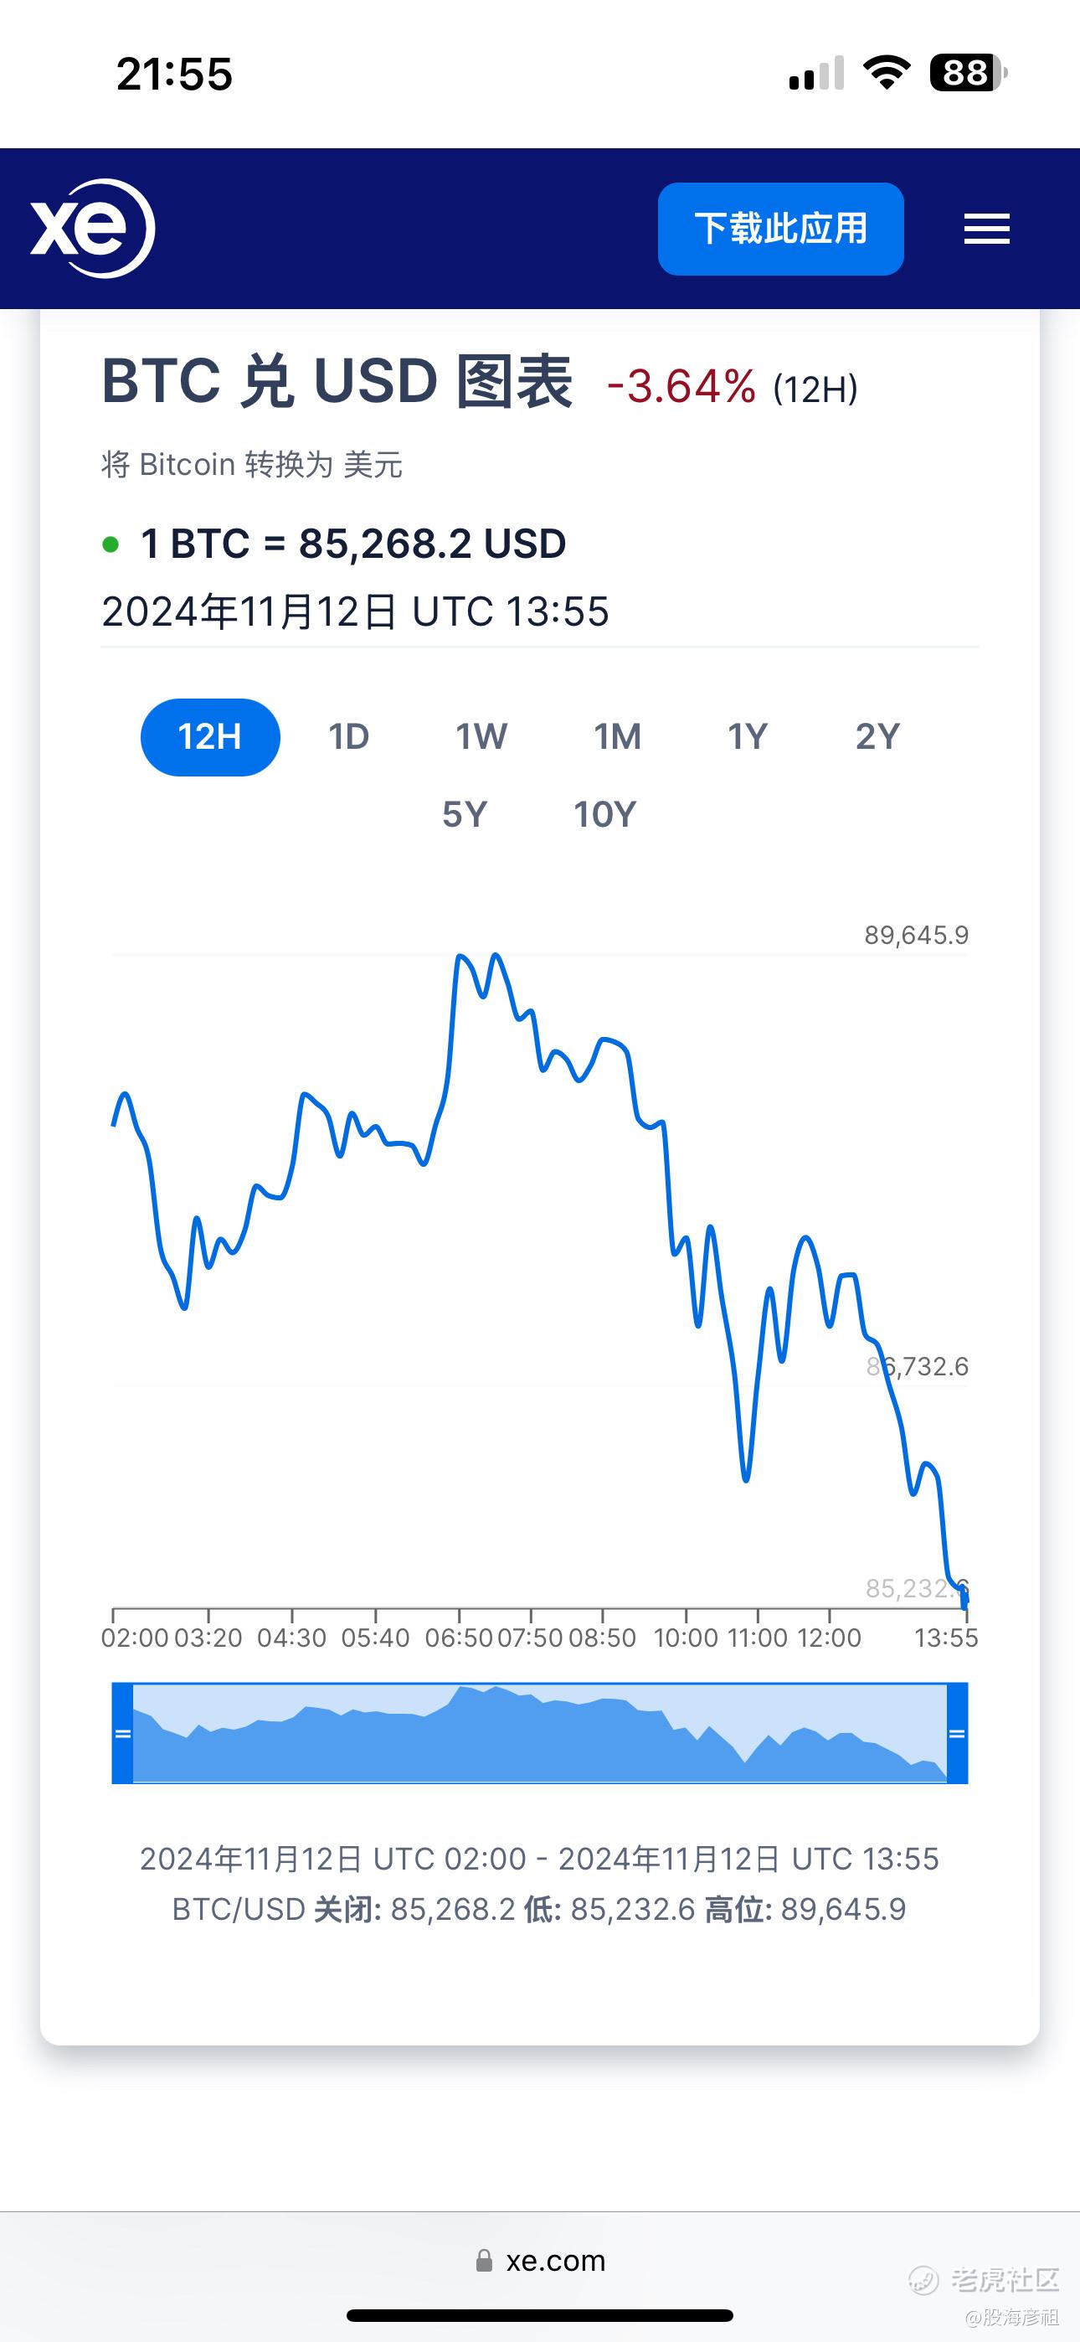Click the left range slider handle
Screen dimensions: 1080x2342
pos(123,1733)
